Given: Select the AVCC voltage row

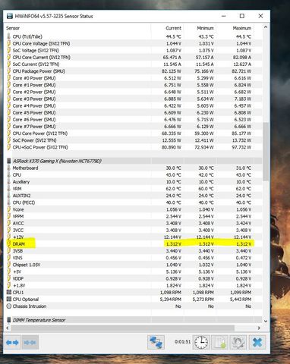Looking at the screenshot, I should point(134,223).
